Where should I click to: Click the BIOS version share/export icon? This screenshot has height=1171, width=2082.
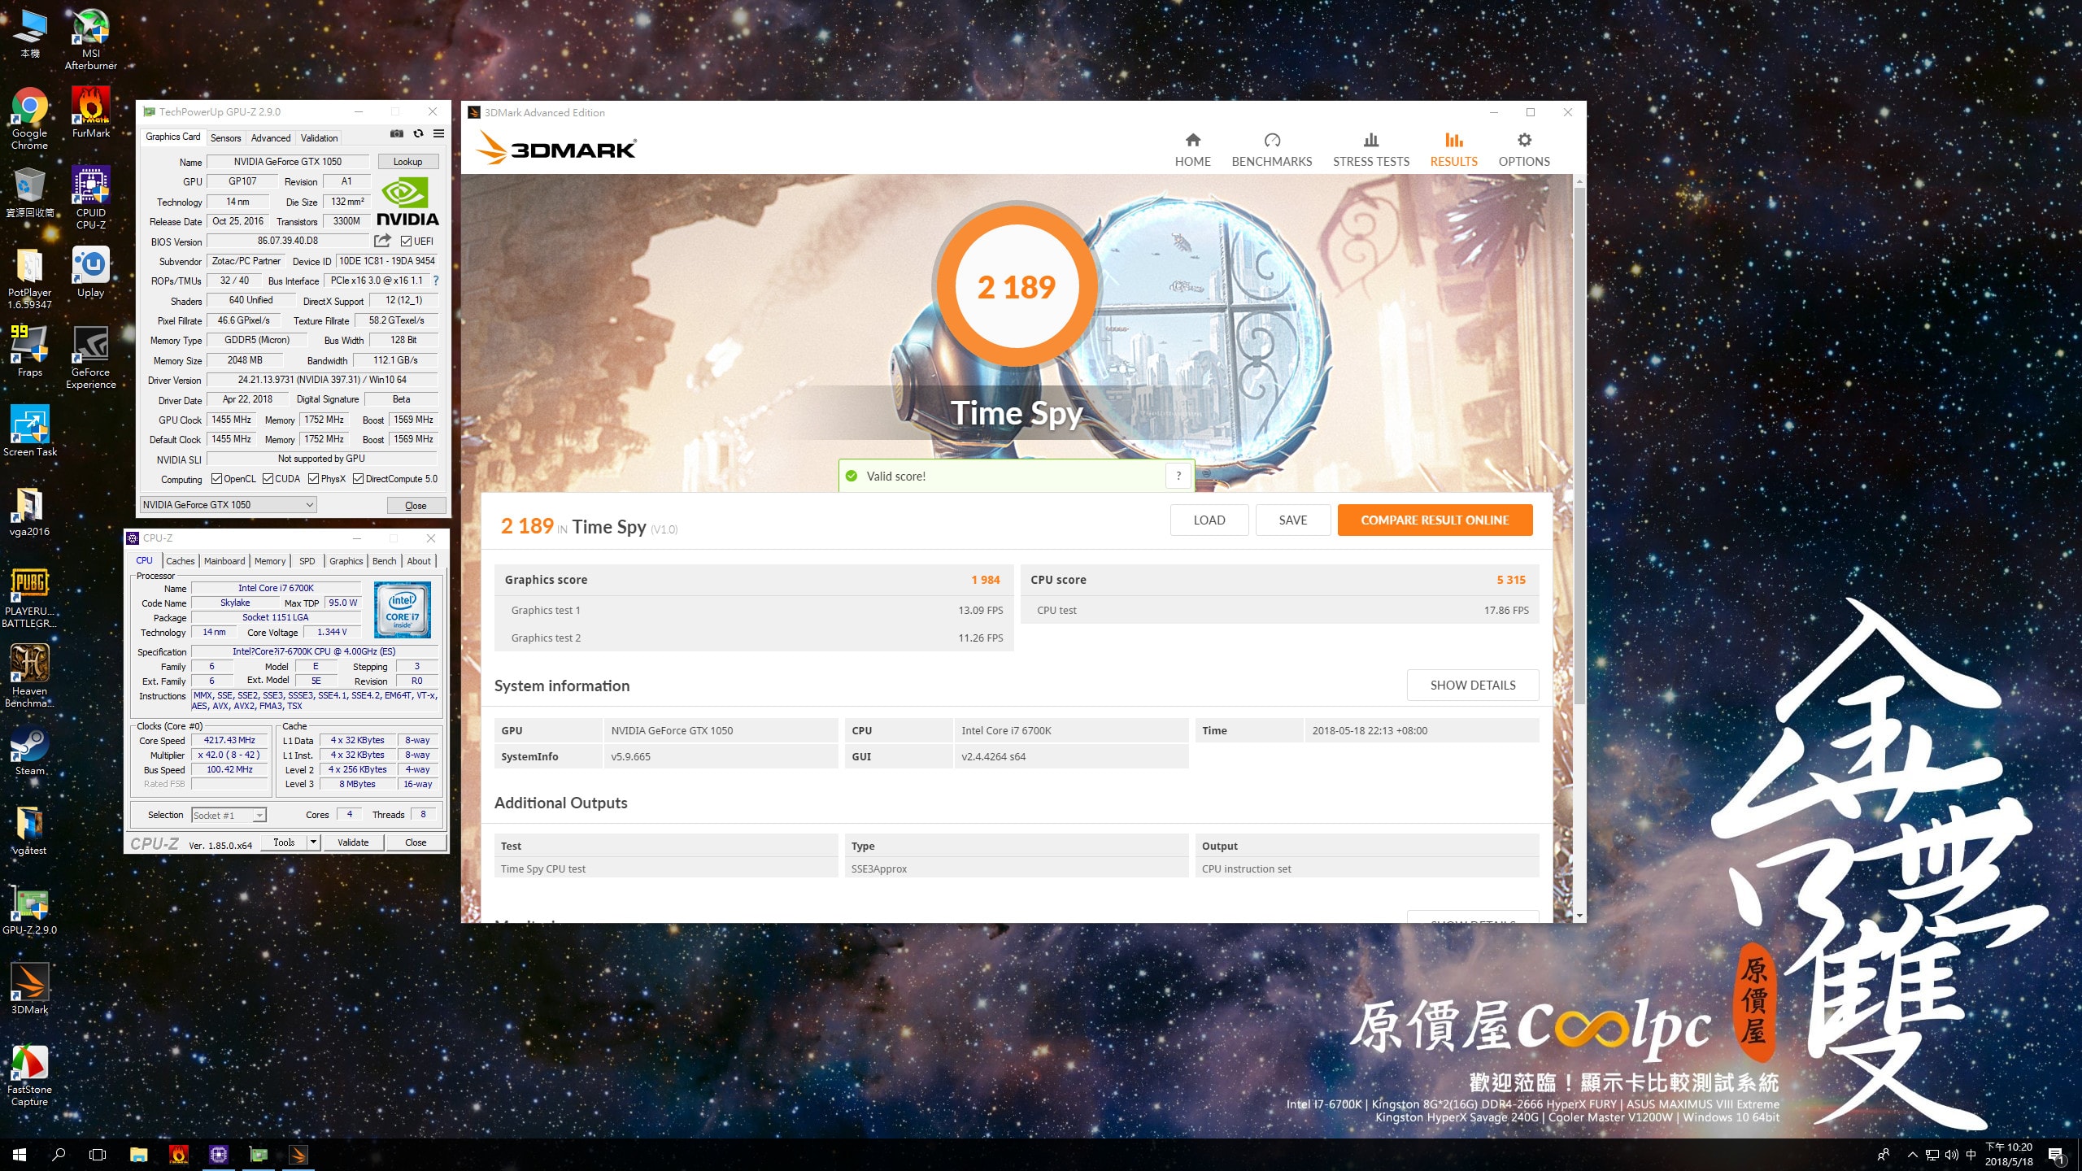[x=381, y=241]
